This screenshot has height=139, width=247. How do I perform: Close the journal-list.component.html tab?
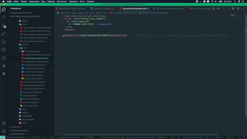149,8
